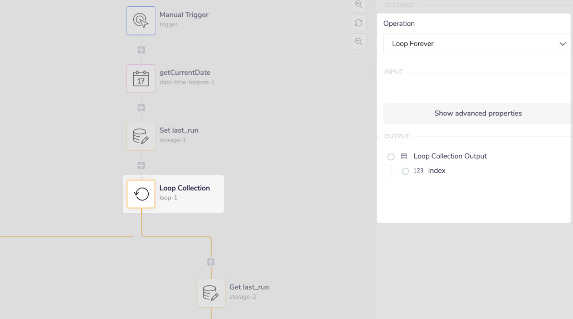Zoom out of the workflow canvas
The width and height of the screenshot is (573, 319).
(x=358, y=41)
